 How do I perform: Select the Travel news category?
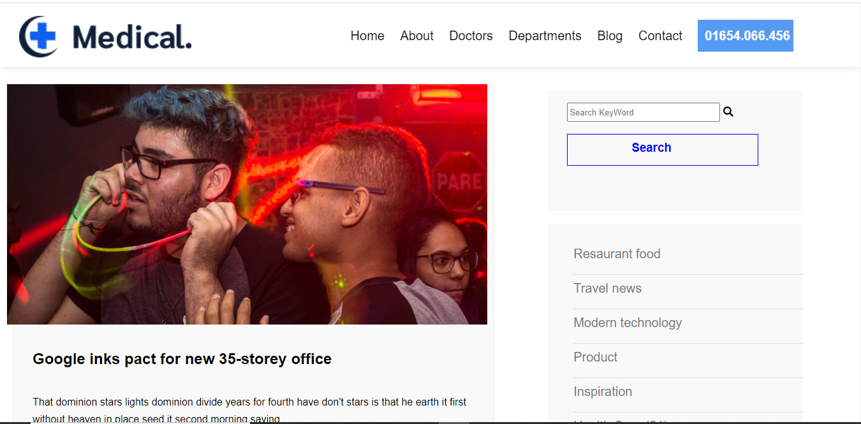[607, 288]
